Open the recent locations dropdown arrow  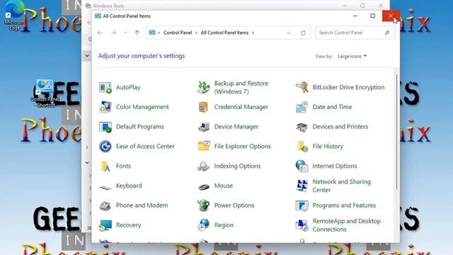[x=125, y=33]
